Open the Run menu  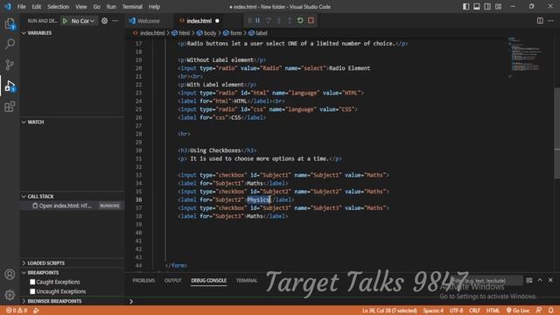point(111,6)
